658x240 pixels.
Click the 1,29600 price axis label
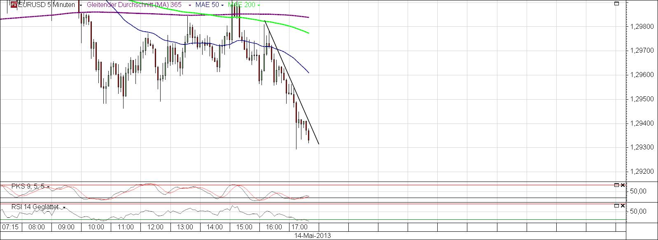click(642, 75)
